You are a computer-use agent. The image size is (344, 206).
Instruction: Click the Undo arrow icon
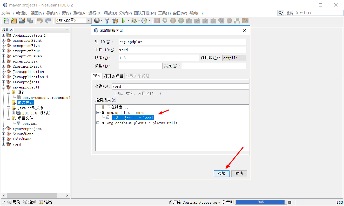(x=40, y=20)
